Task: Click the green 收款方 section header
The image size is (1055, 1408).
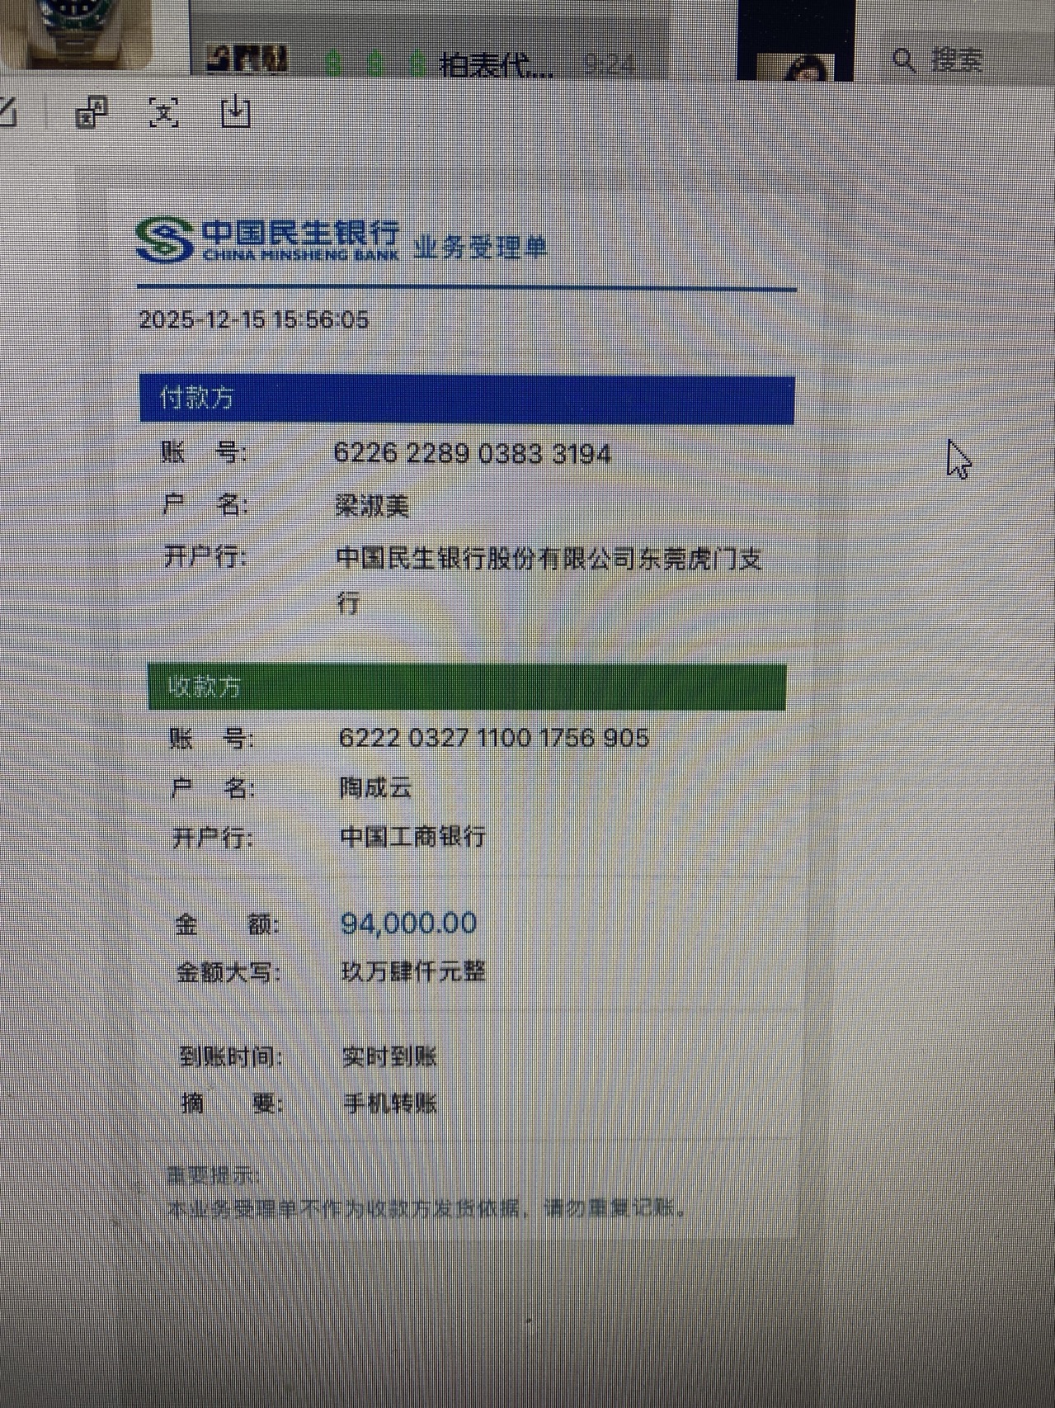Action: [466, 687]
